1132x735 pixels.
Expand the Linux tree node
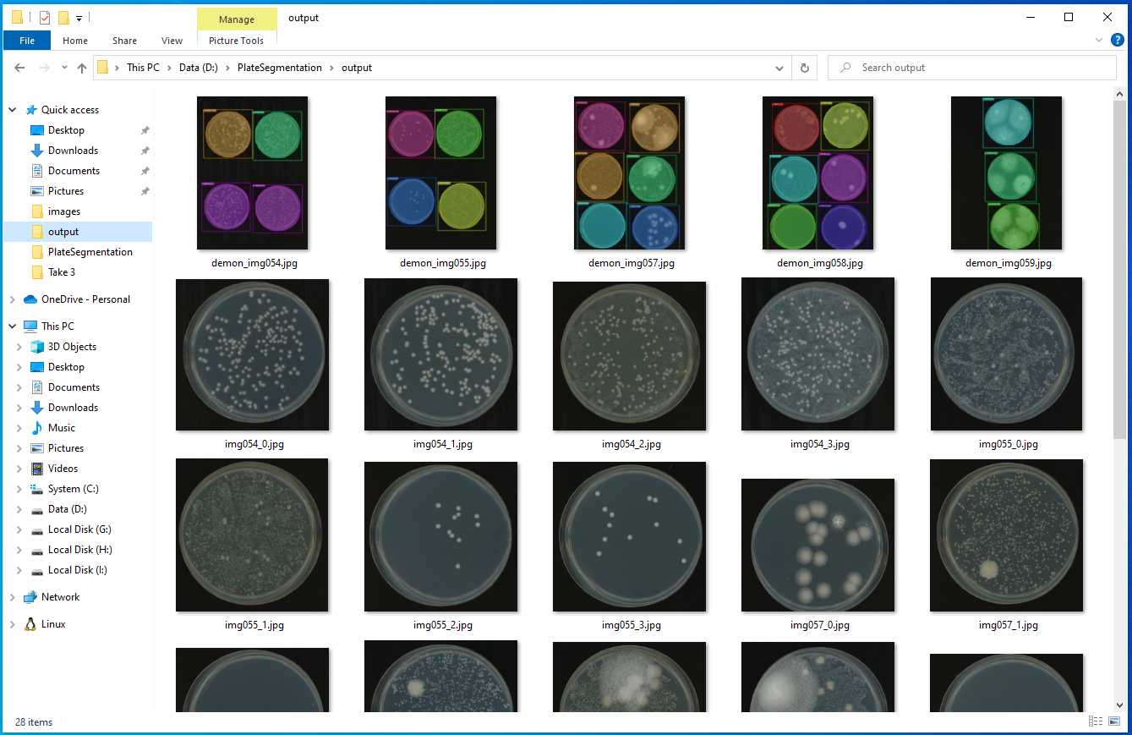pyautogui.click(x=12, y=624)
